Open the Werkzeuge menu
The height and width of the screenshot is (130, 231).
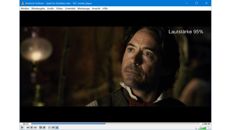pos(84,8)
